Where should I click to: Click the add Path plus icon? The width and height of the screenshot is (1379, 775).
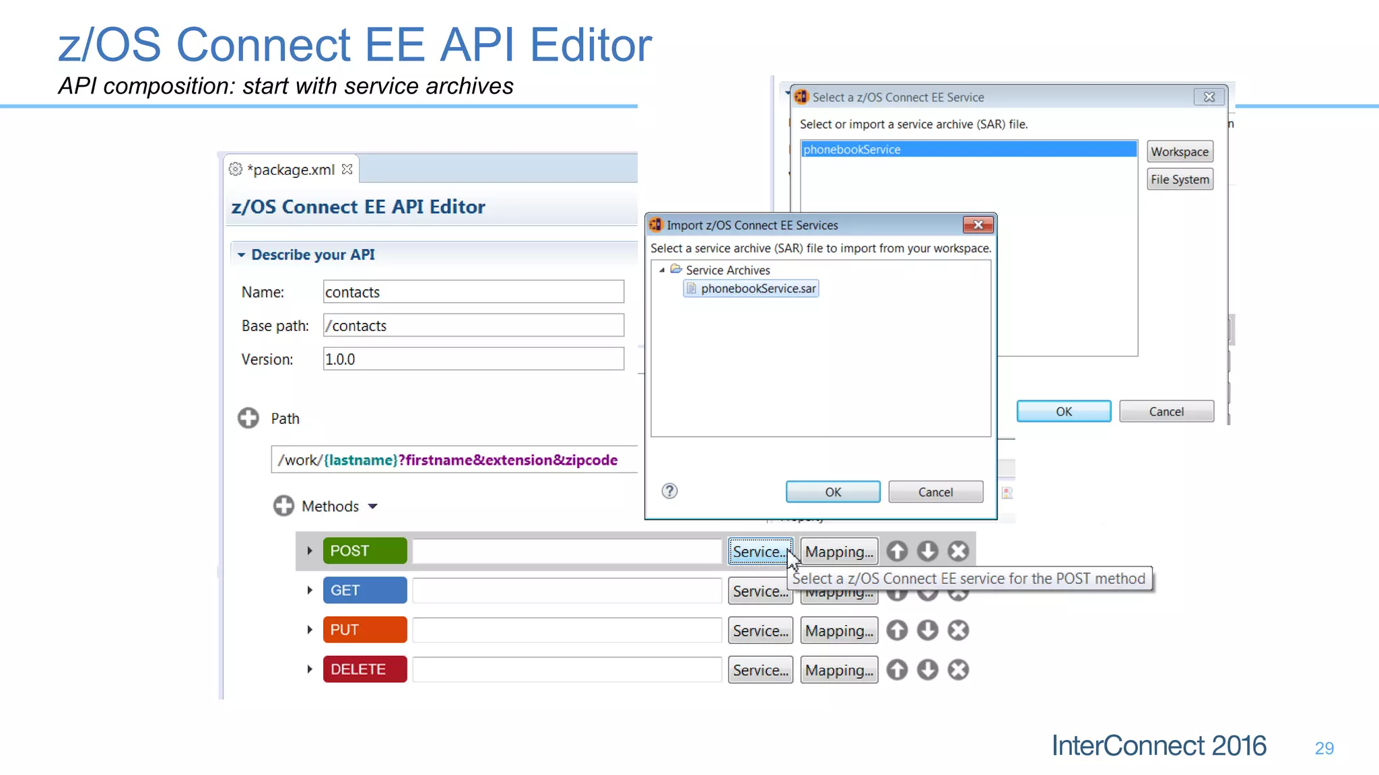(x=248, y=418)
